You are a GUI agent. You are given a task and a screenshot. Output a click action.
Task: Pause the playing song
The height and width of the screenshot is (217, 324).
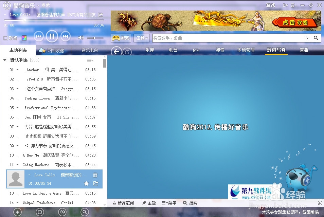pyautogui.click(x=52, y=36)
